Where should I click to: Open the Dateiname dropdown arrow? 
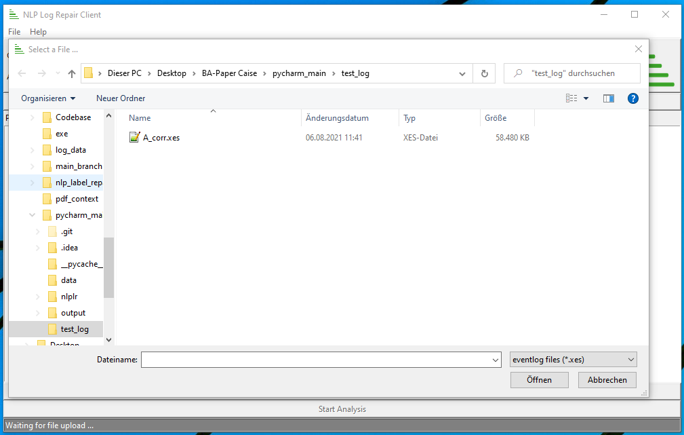point(496,360)
